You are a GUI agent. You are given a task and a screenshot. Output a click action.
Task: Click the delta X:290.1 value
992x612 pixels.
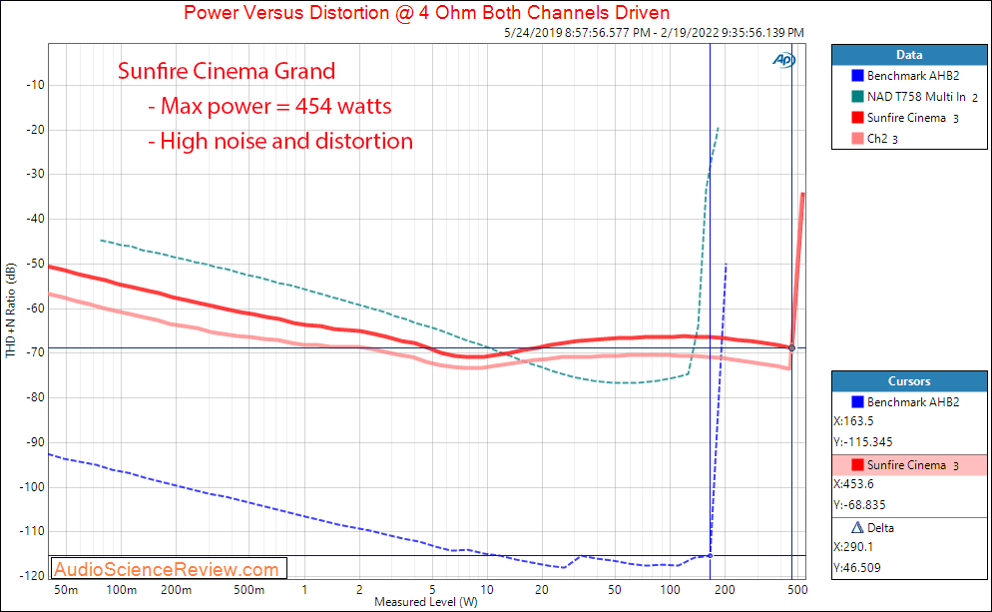pyautogui.click(x=853, y=546)
